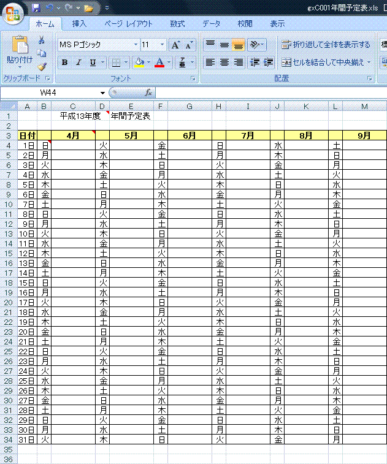387x464 pixels.
Task: Apply the cell borders button
Action: (x=116, y=63)
